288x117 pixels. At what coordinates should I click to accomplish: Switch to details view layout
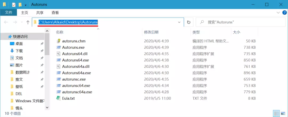277,114
